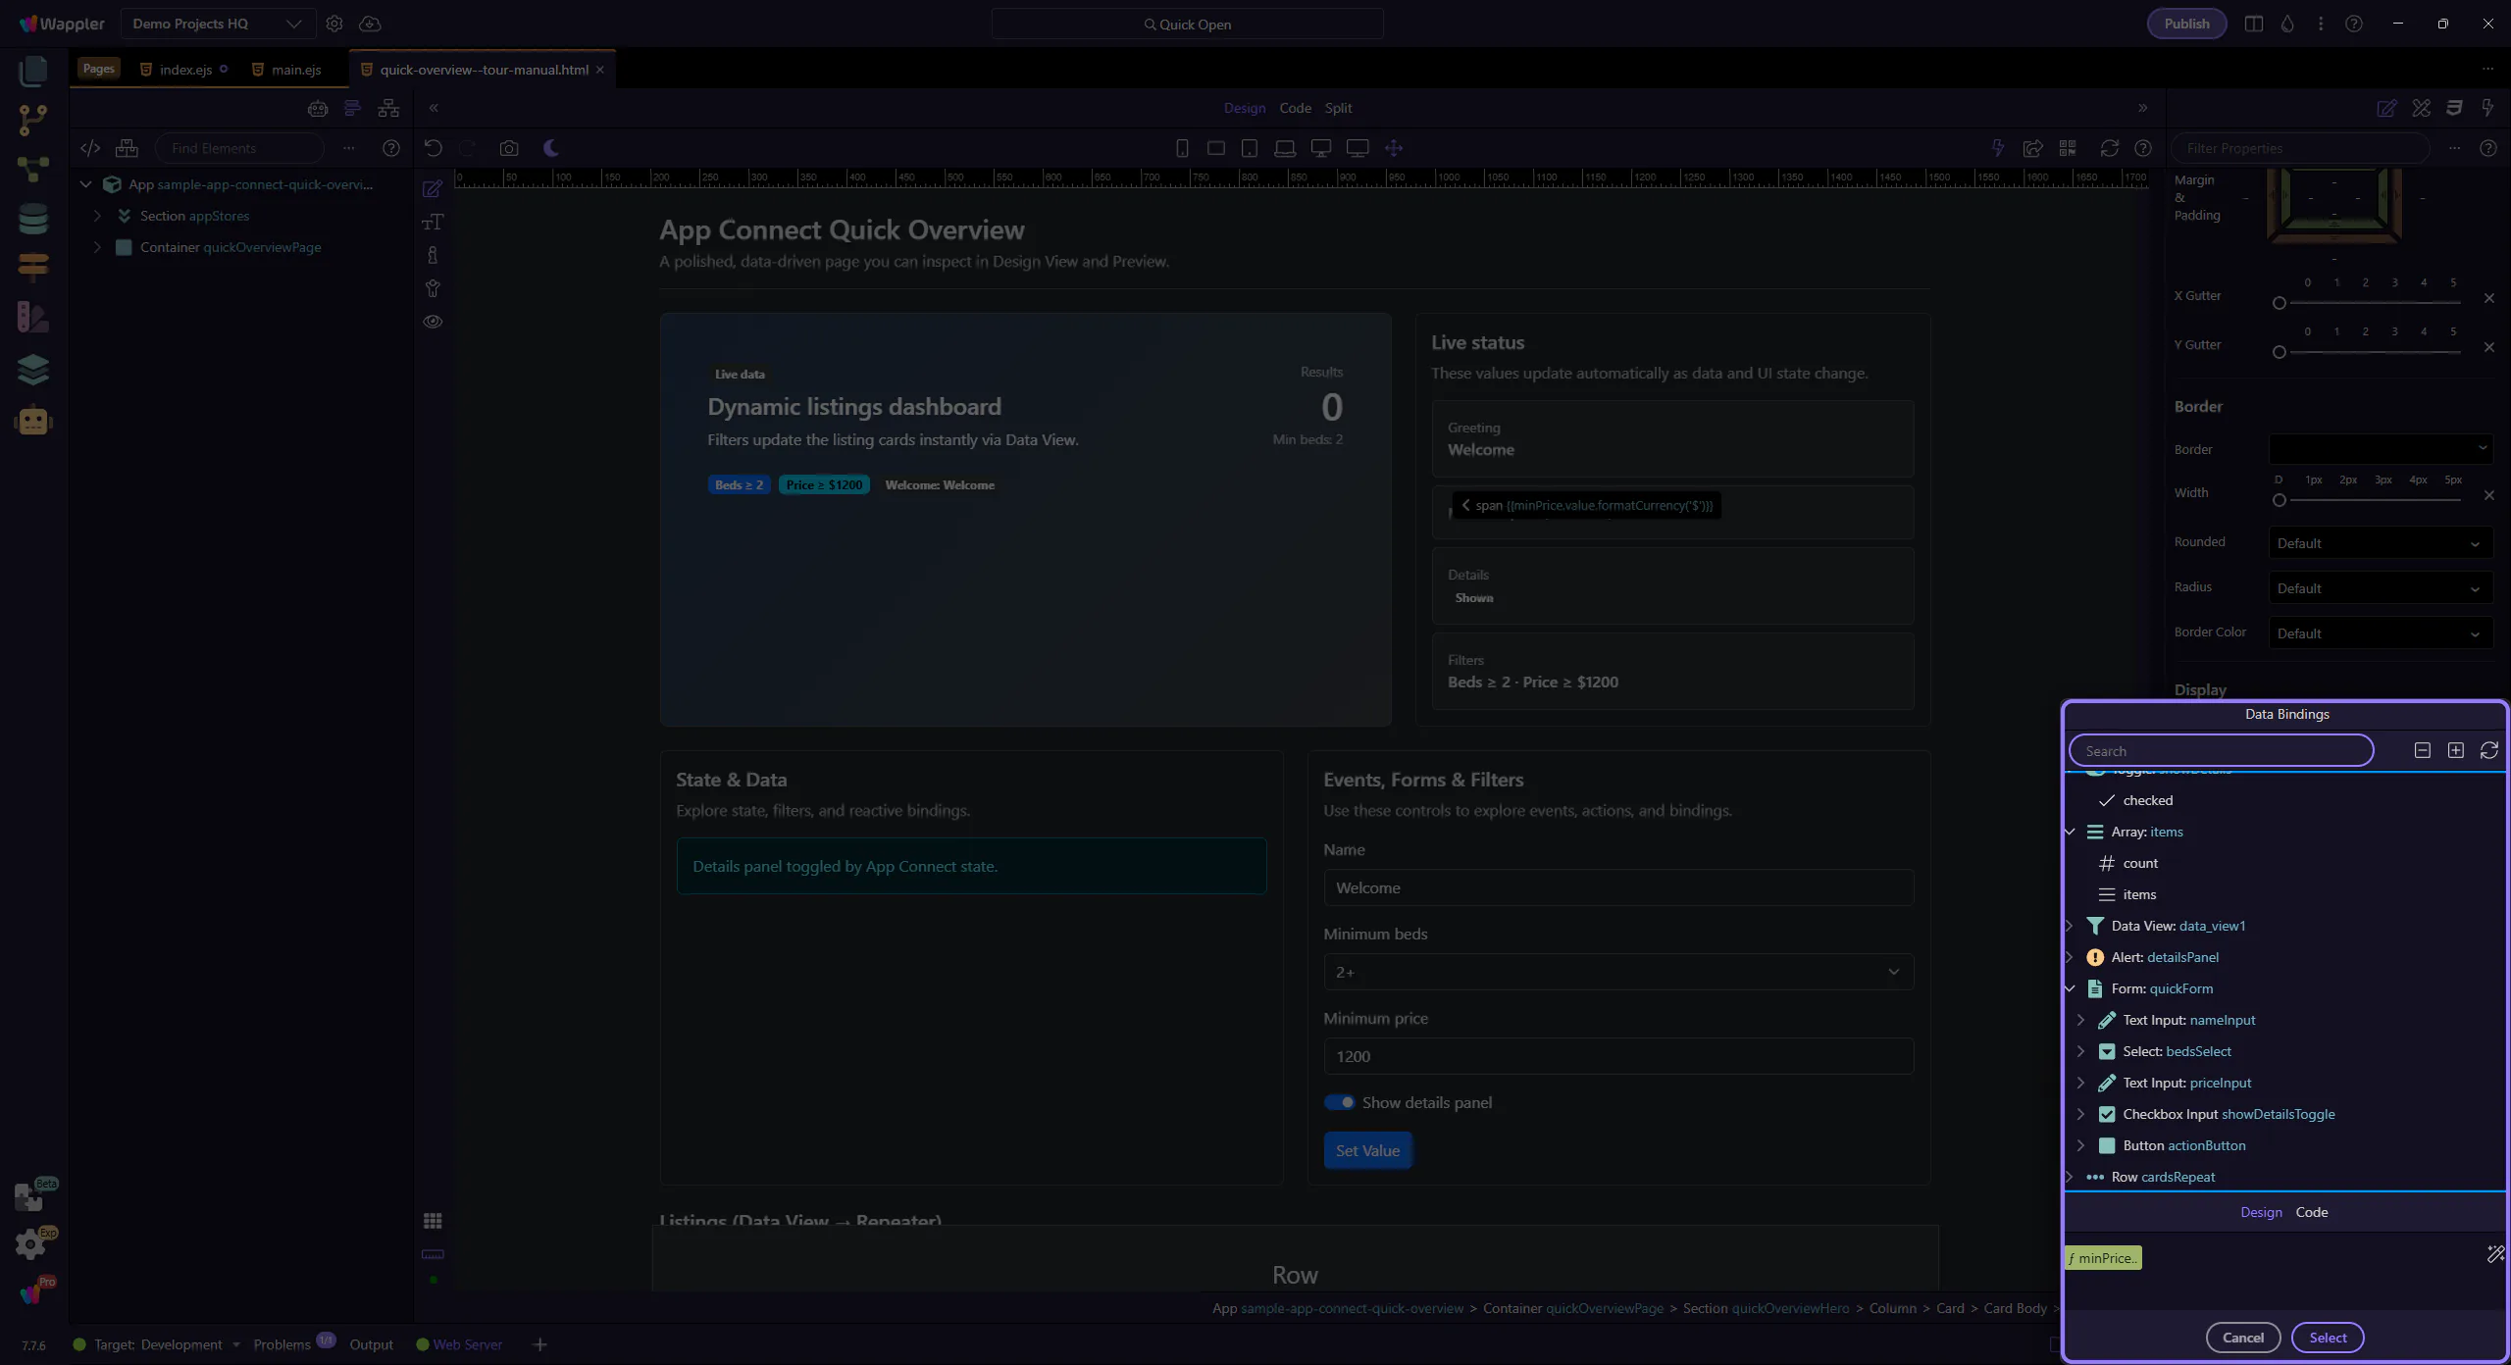Click the camera screenshot icon in toolbar

[x=508, y=148]
